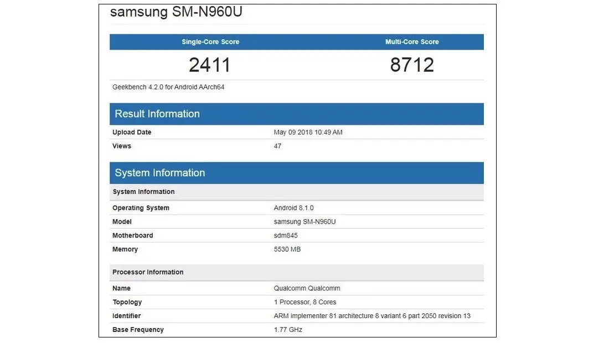The height and width of the screenshot is (343, 609).
Task: Click the 5530 MB memory value
Action: 287,249
